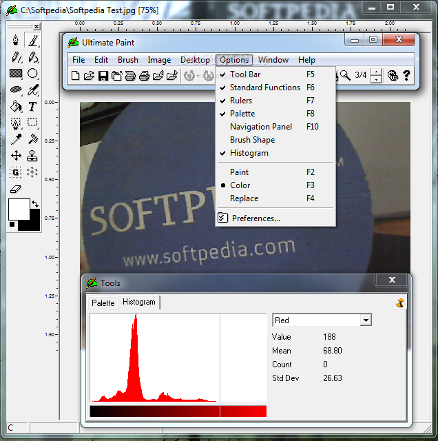Image resolution: width=438 pixels, height=441 pixels.
Task: Toggle the G grid tool
Action: coord(16,172)
